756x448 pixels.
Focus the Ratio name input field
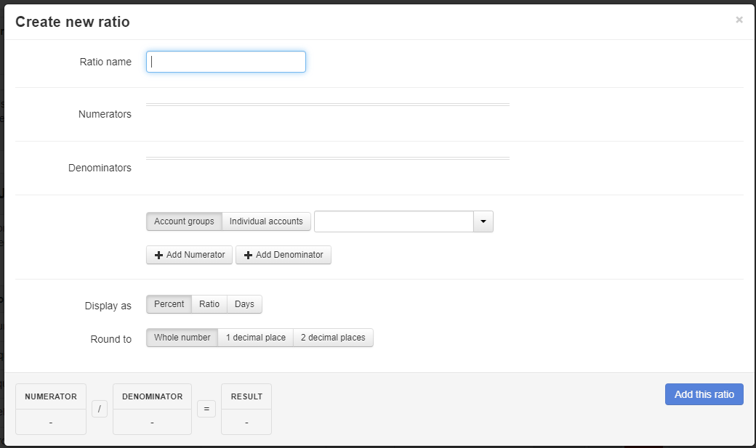point(225,62)
